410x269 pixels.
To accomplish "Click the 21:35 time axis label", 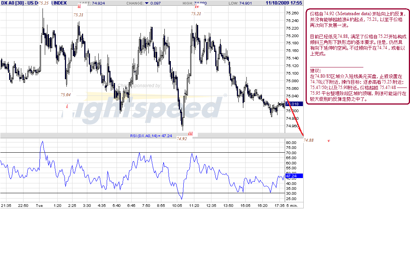I will click(x=6, y=206).
